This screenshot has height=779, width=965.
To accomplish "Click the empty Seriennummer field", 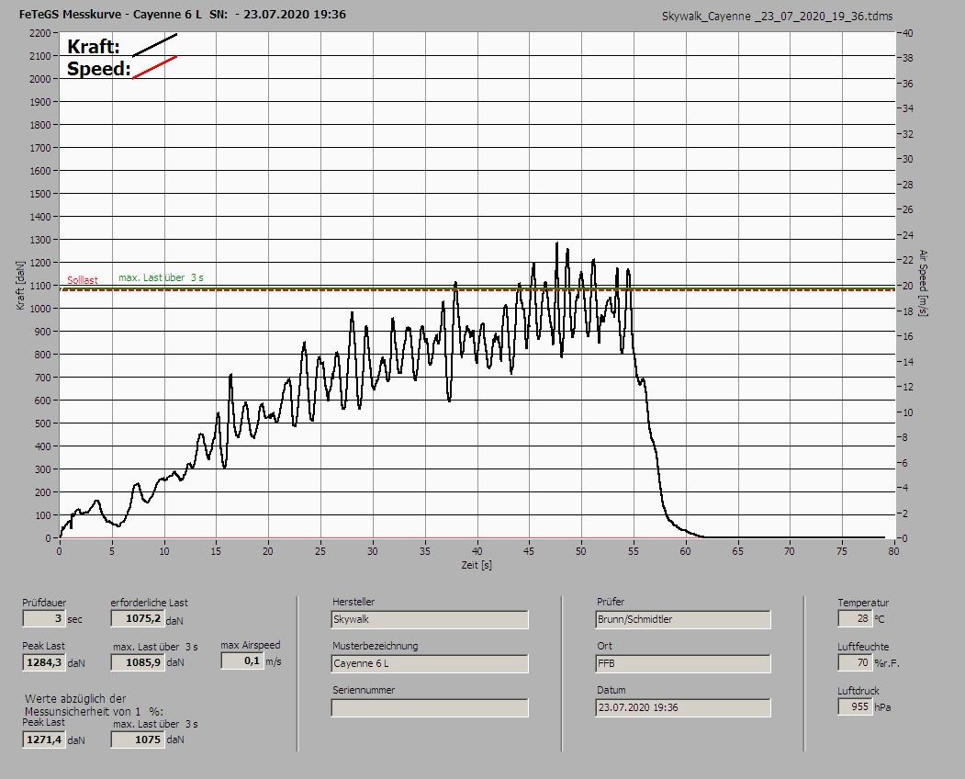I will tap(430, 708).
